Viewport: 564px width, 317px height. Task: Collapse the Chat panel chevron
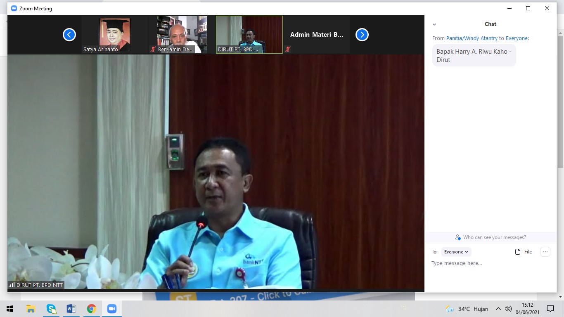point(434,24)
